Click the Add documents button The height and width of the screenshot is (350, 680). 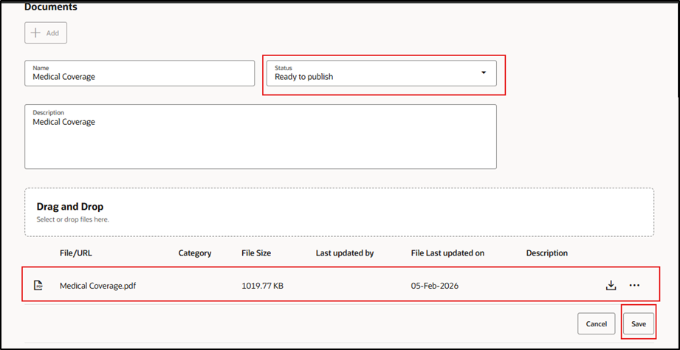click(46, 33)
